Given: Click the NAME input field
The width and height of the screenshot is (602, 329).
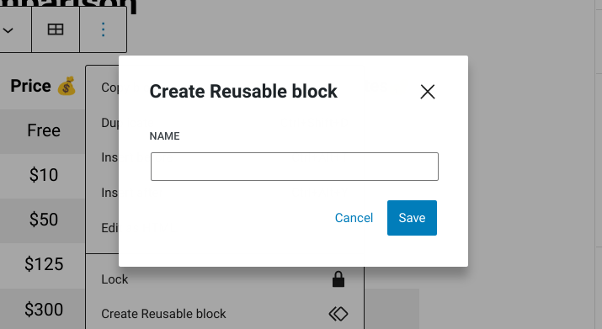Looking at the screenshot, I should tap(295, 167).
